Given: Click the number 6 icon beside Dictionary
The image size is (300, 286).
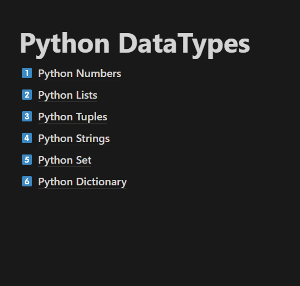Looking at the screenshot, I should tap(27, 181).
